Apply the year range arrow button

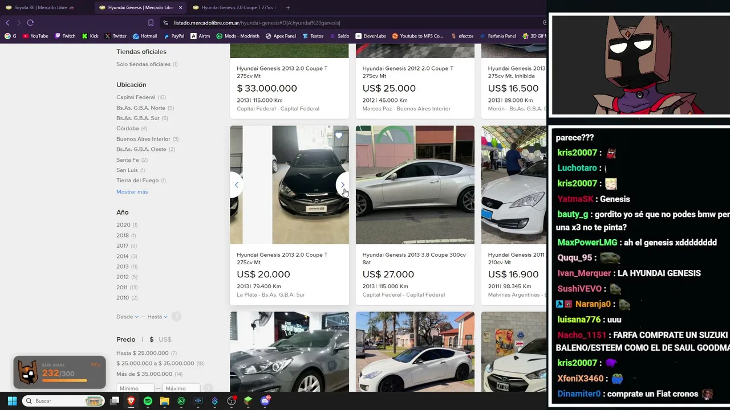[176, 317]
